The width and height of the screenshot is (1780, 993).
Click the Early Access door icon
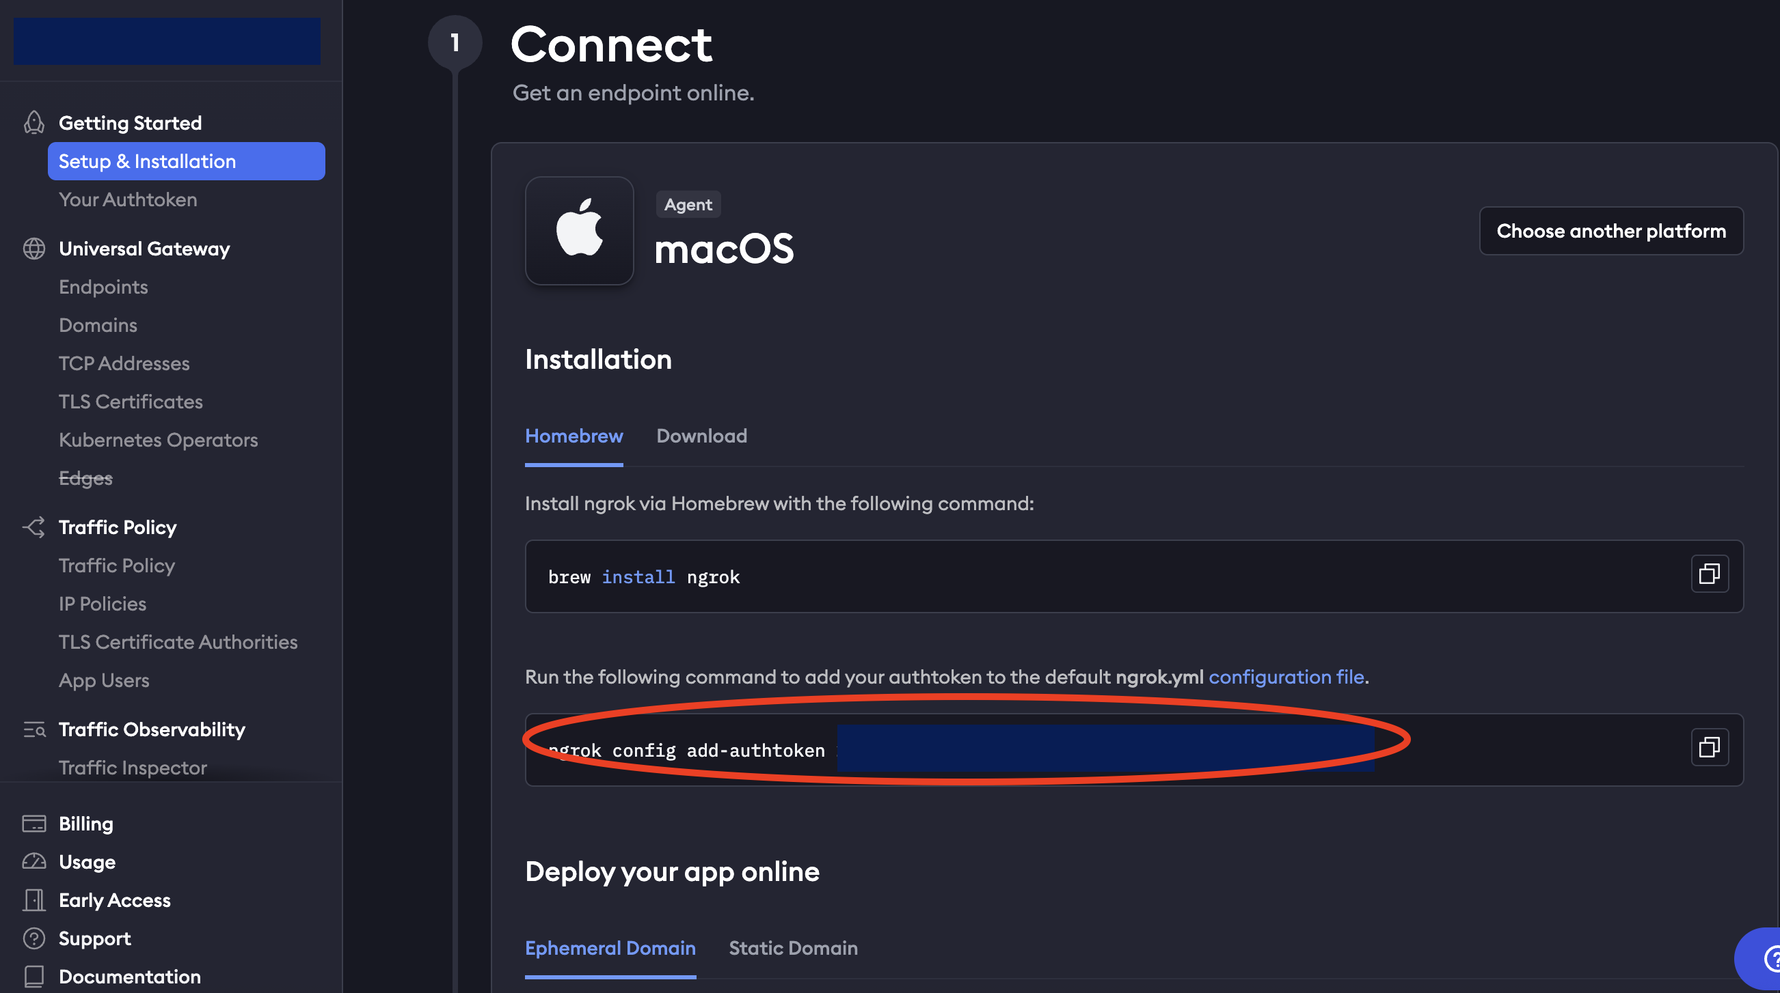34,901
